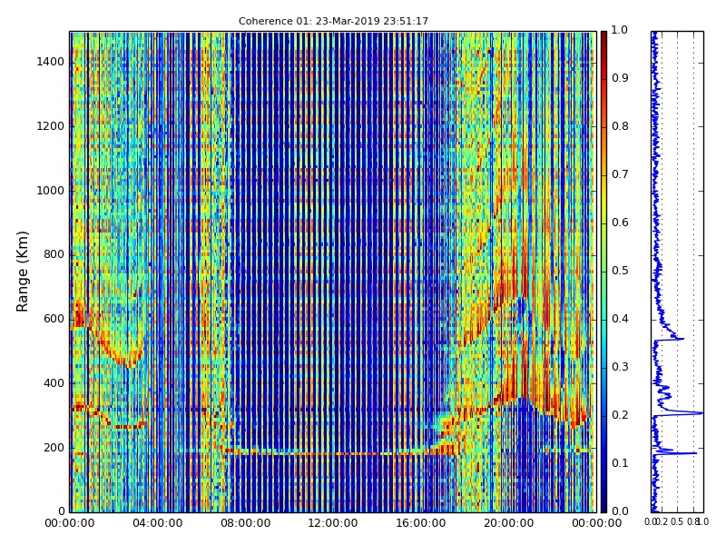726x545 pixels.
Task: Click the x-axis time label '08:00:00'
Action: pos(245,523)
